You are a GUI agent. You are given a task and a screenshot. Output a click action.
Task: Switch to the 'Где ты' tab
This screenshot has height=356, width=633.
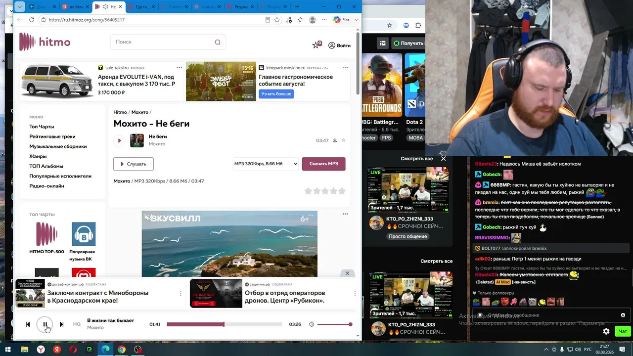pyautogui.click(x=141, y=7)
